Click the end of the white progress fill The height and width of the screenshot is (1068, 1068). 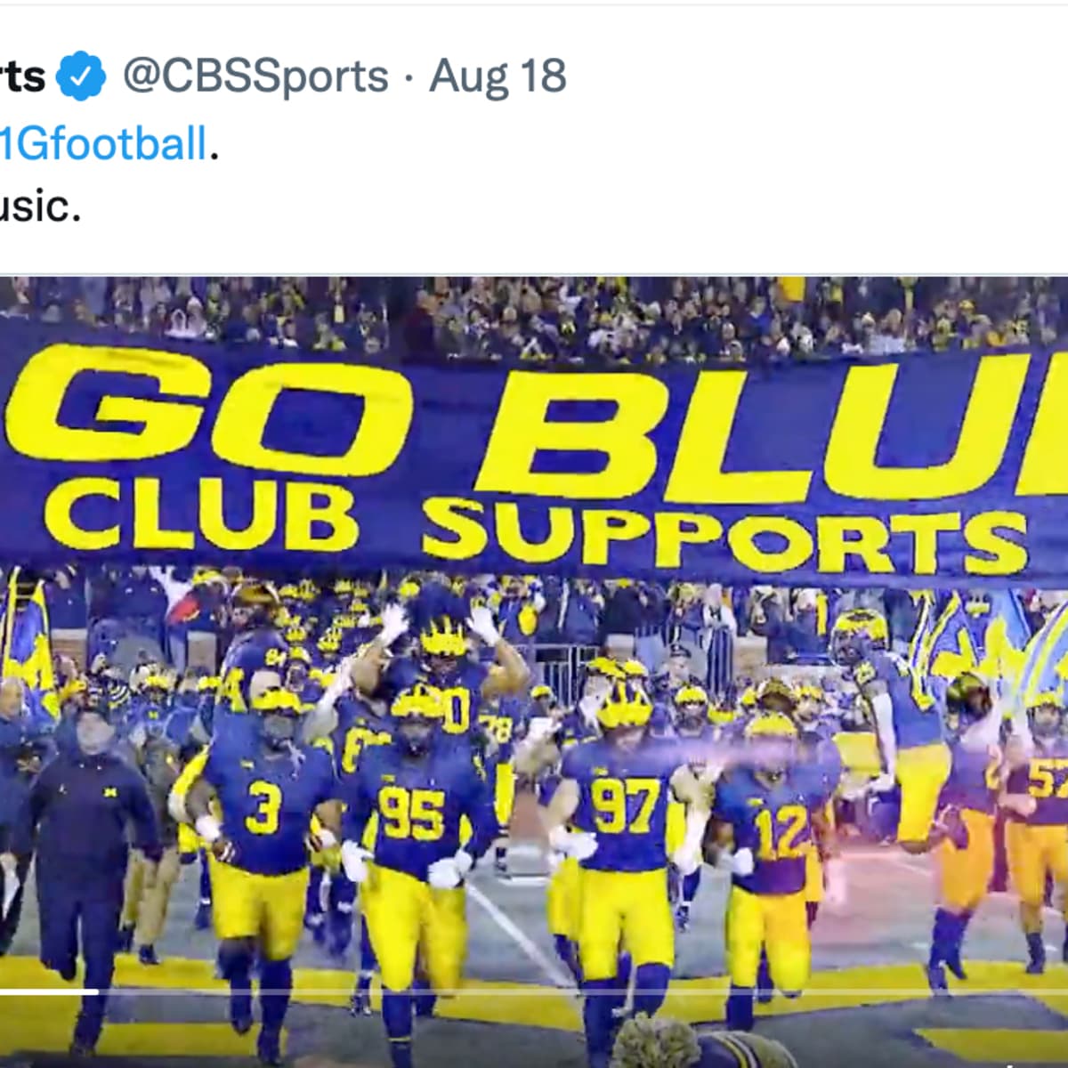click(x=96, y=991)
